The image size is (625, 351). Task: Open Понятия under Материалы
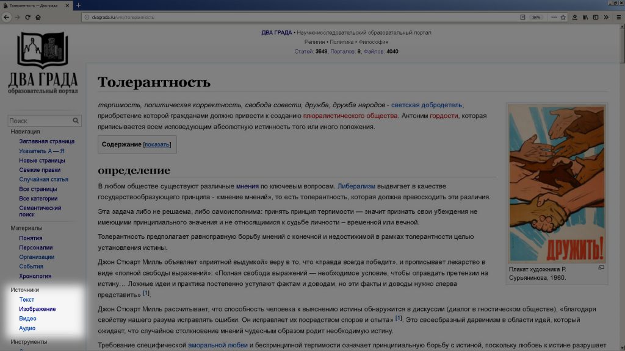pos(31,238)
